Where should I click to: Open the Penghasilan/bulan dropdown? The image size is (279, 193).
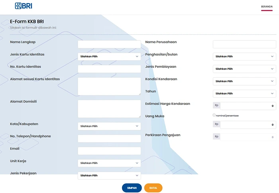pos(244,57)
